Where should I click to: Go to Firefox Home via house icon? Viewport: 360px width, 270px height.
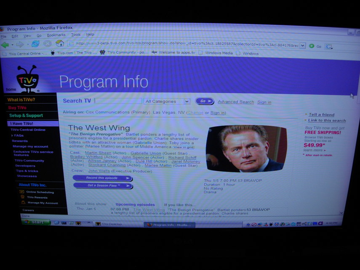click(60, 43)
